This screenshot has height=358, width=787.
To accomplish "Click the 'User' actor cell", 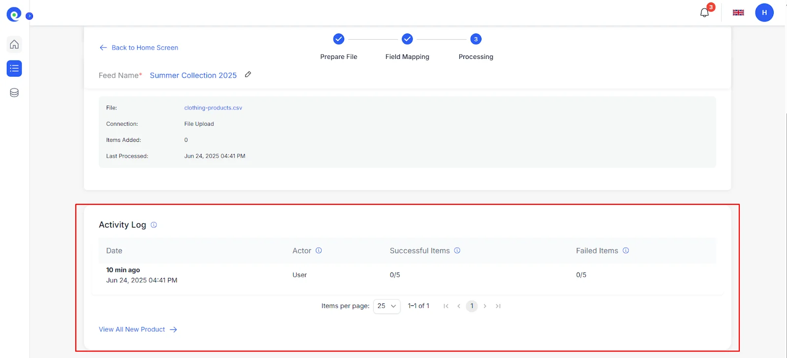I will (300, 275).
